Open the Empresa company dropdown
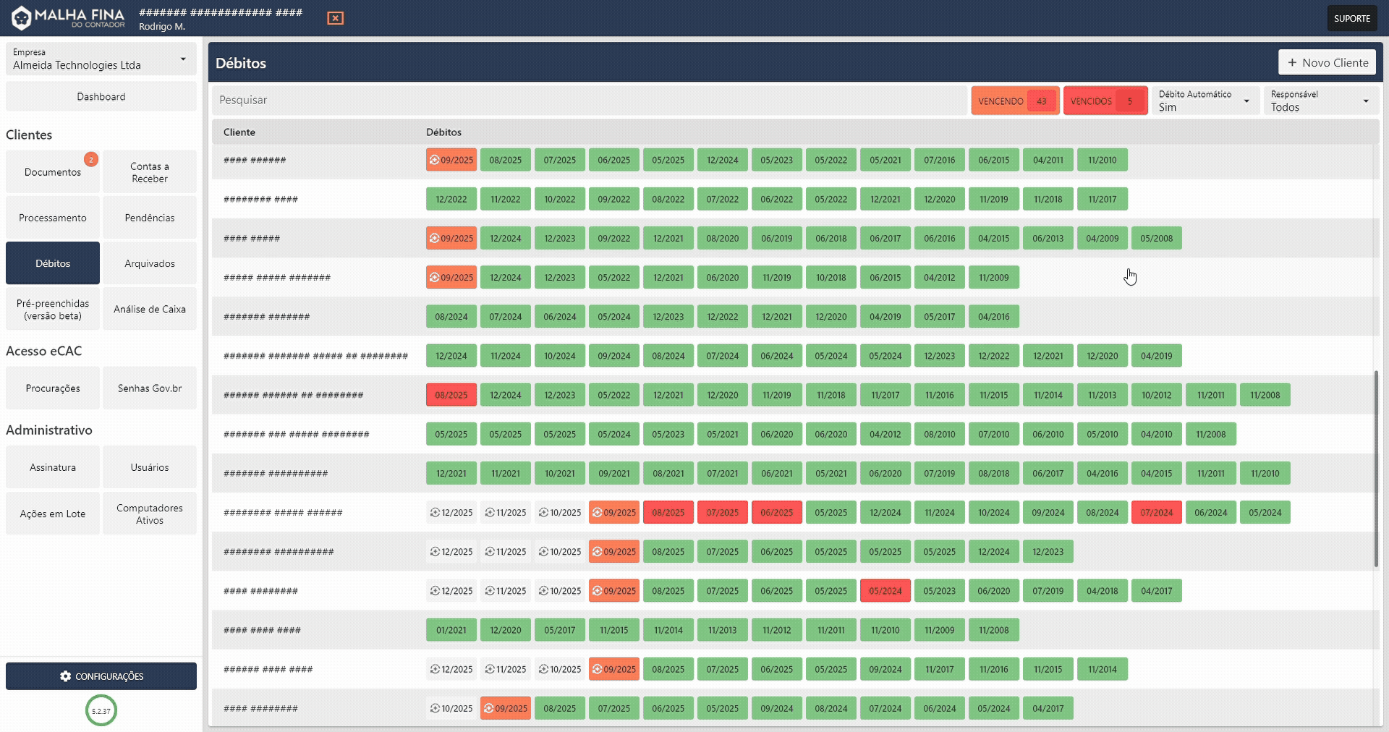 pyautogui.click(x=101, y=59)
